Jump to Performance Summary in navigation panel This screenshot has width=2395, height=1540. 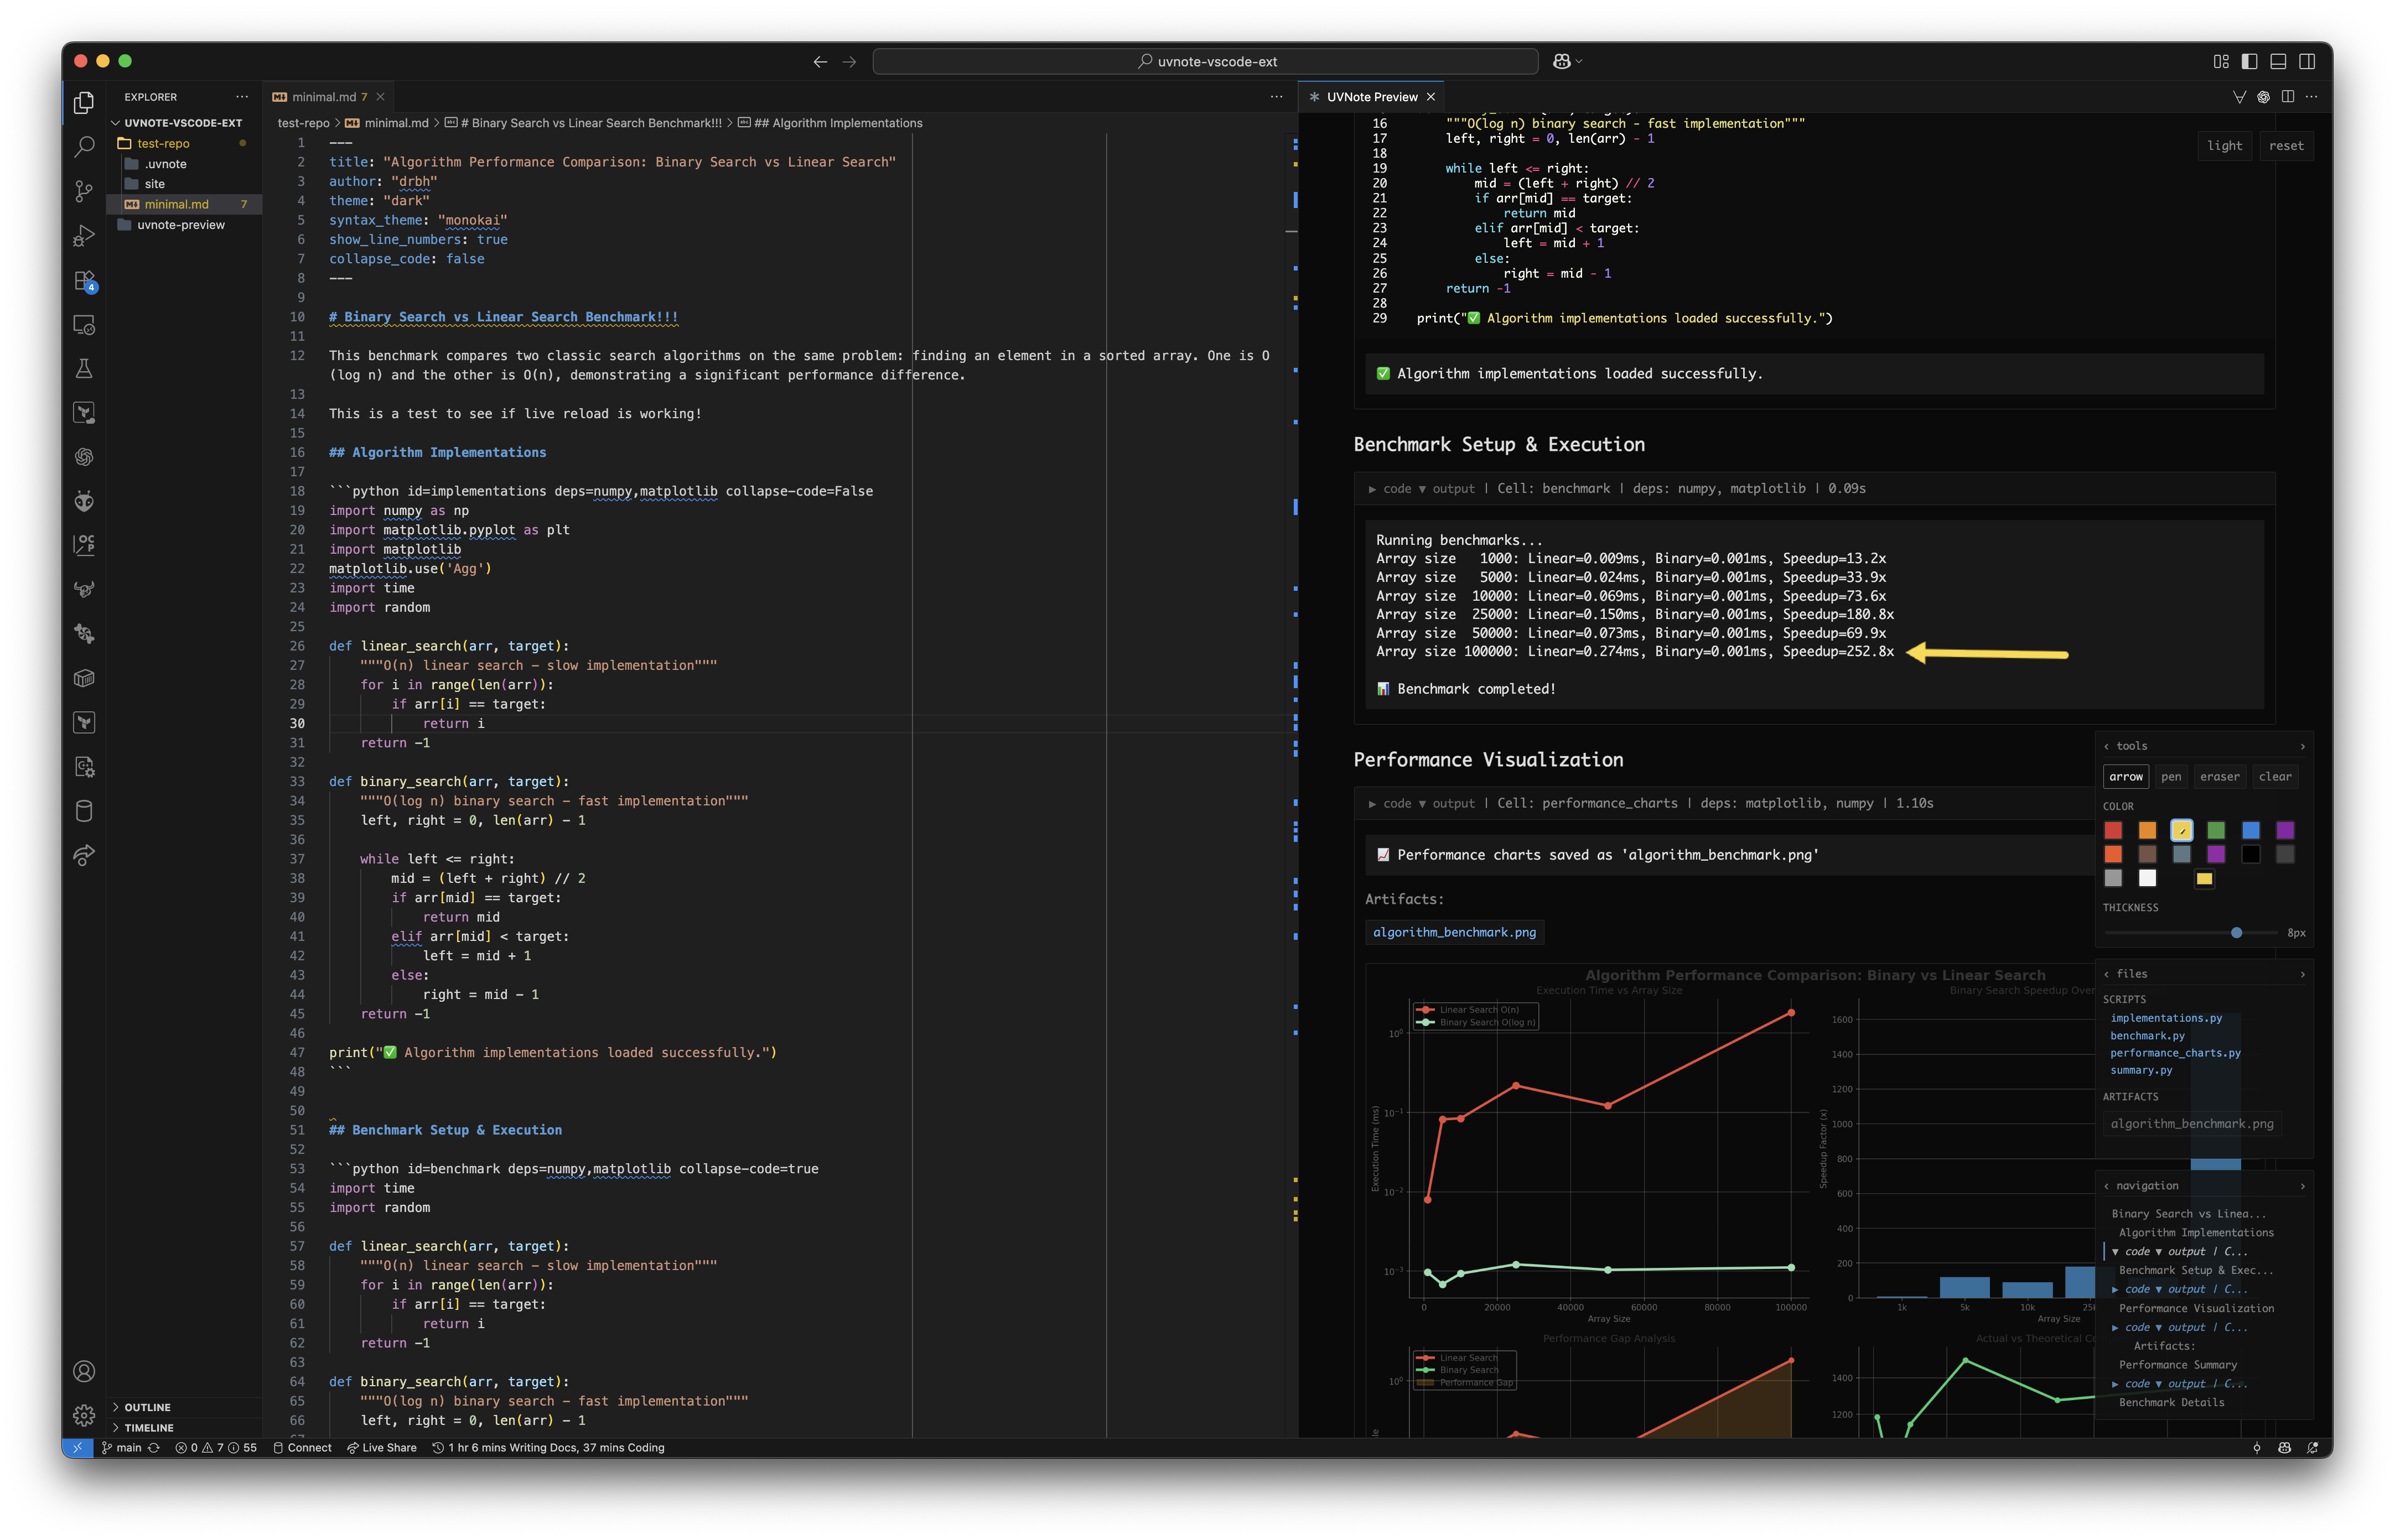click(x=2178, y=1366)
